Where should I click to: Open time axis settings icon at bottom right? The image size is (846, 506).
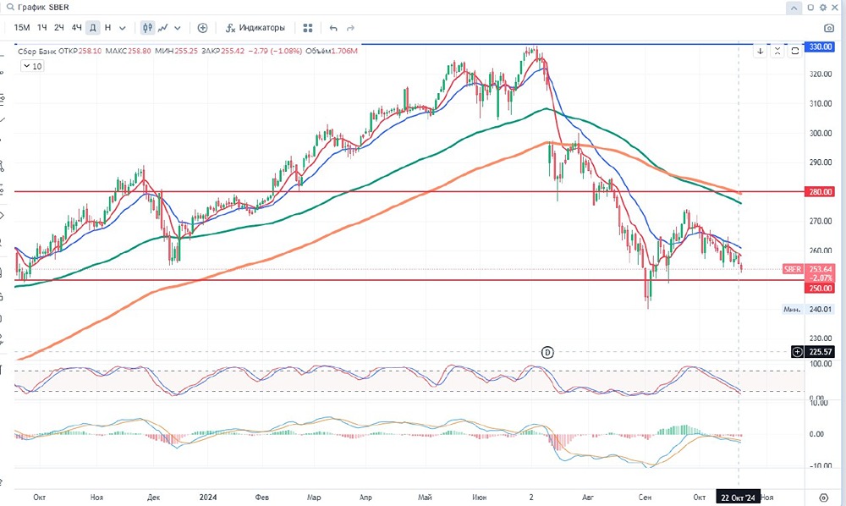824,498
